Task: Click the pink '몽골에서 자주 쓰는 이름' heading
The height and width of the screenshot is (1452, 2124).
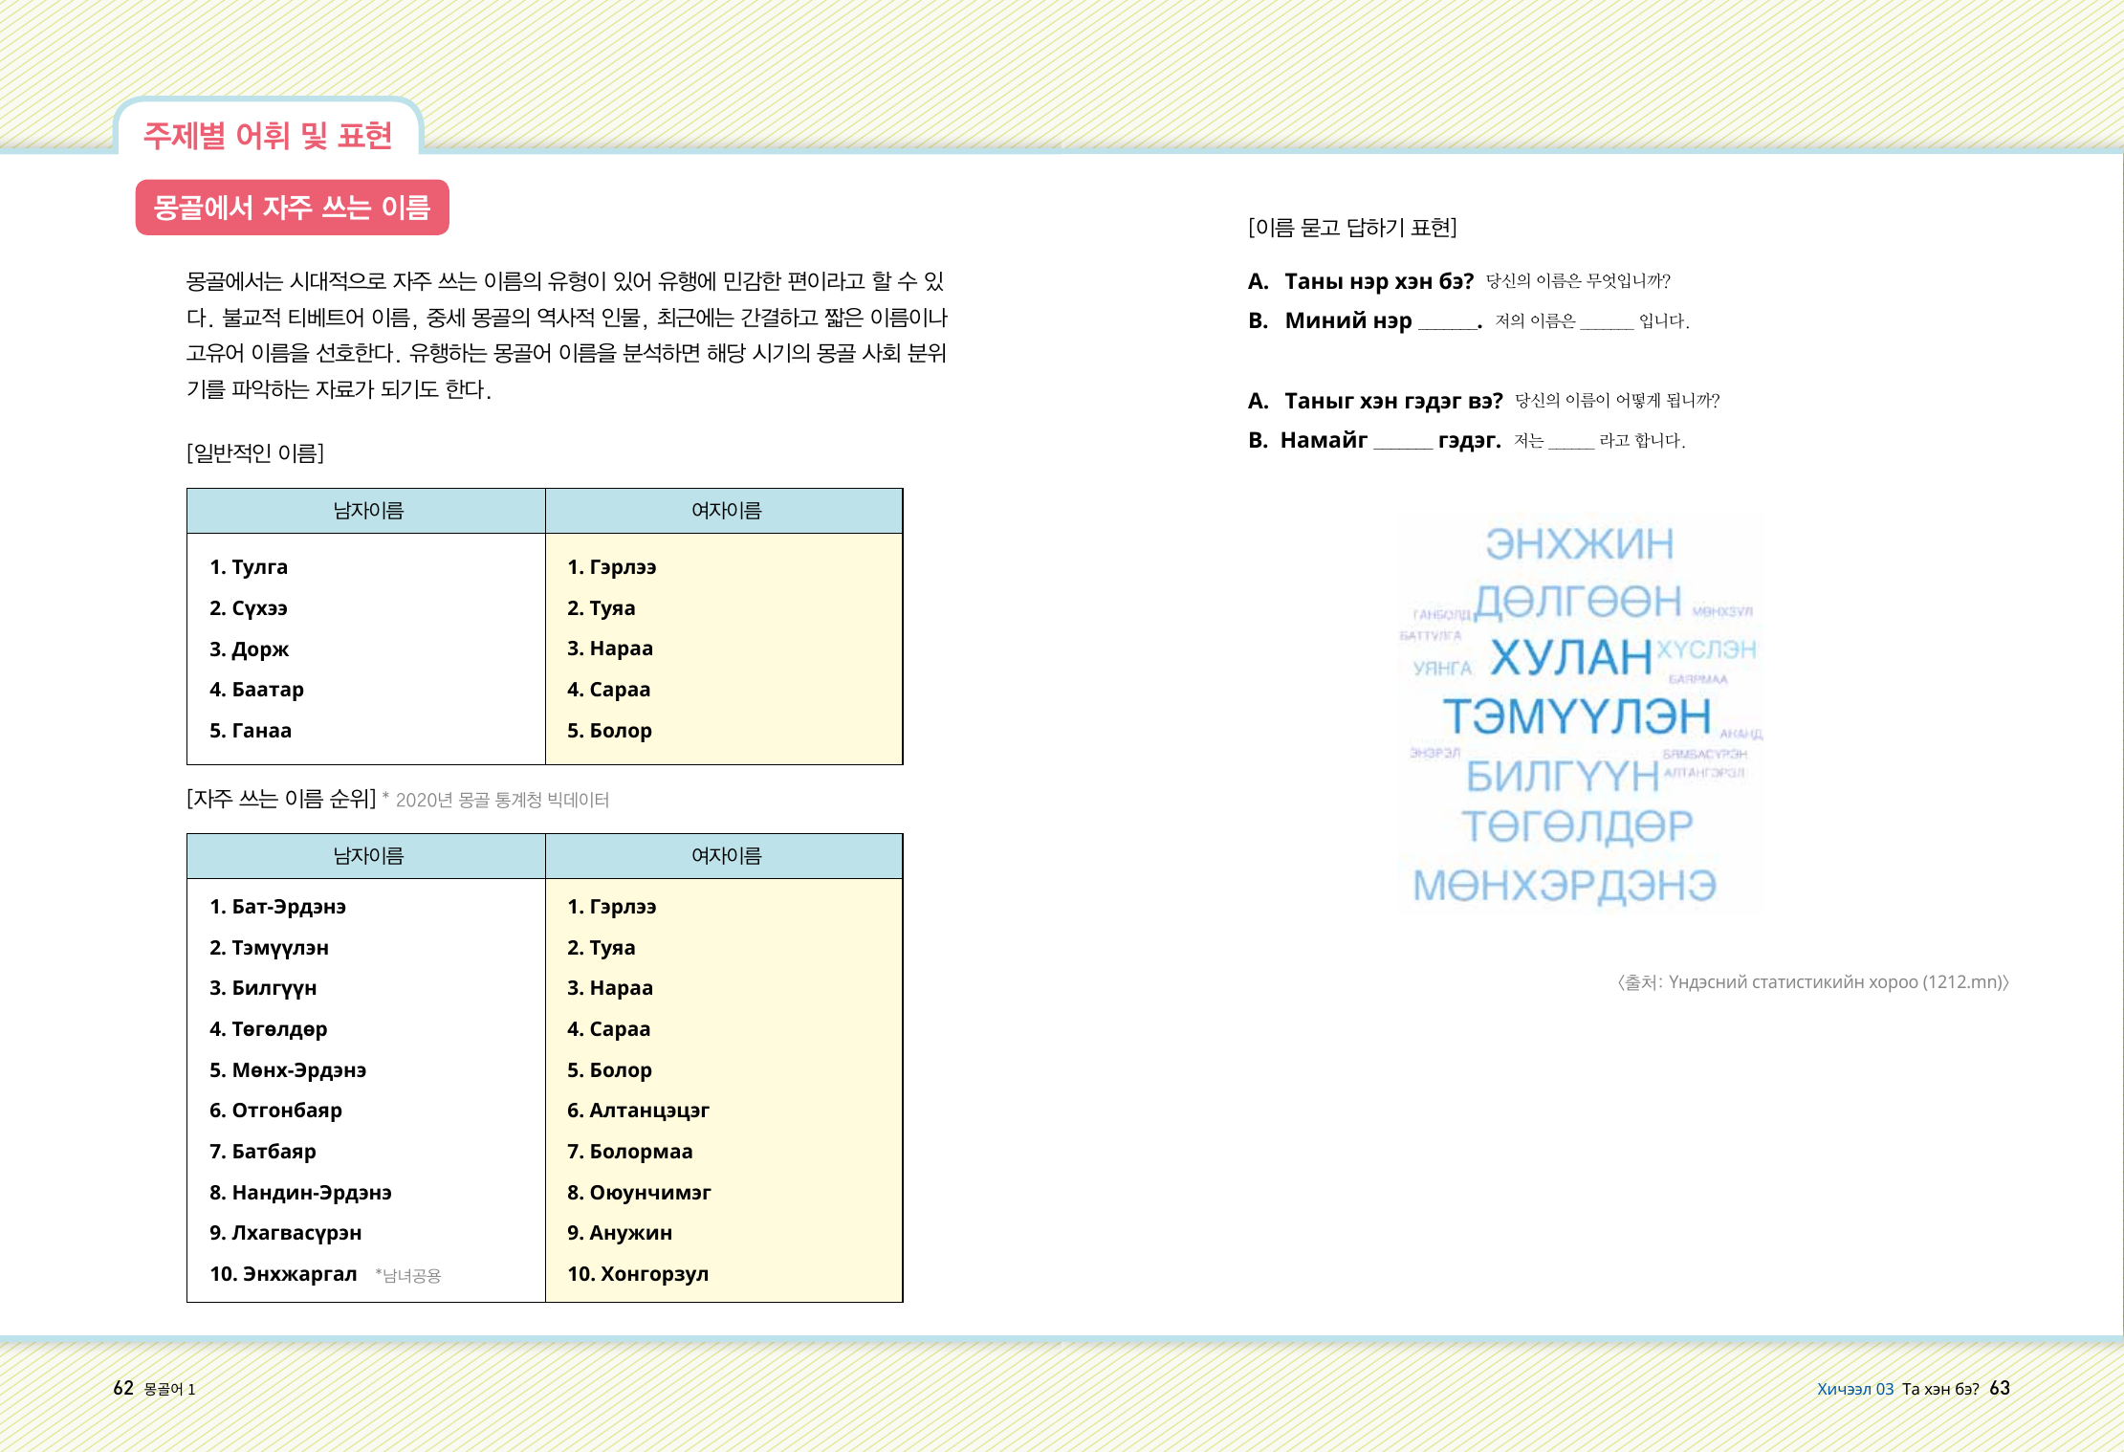Action: tap(292, 208)
